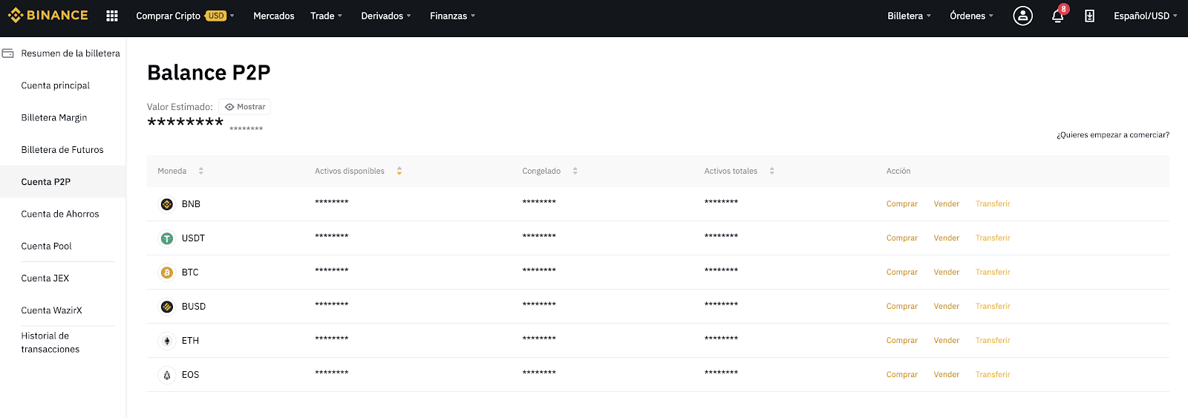Click the BTC coin icon
The image size is (1188, 418).
point(167,272)
